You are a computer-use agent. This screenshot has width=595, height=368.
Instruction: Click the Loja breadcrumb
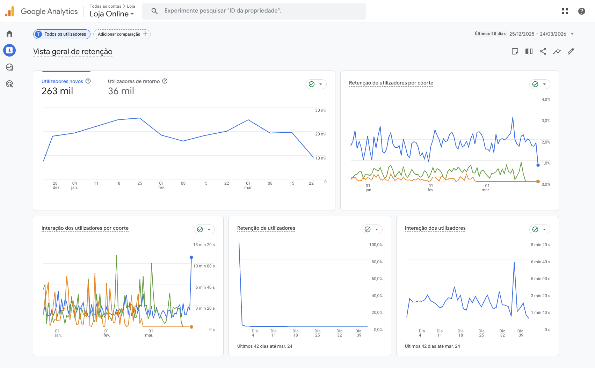[x=131, y=6]
